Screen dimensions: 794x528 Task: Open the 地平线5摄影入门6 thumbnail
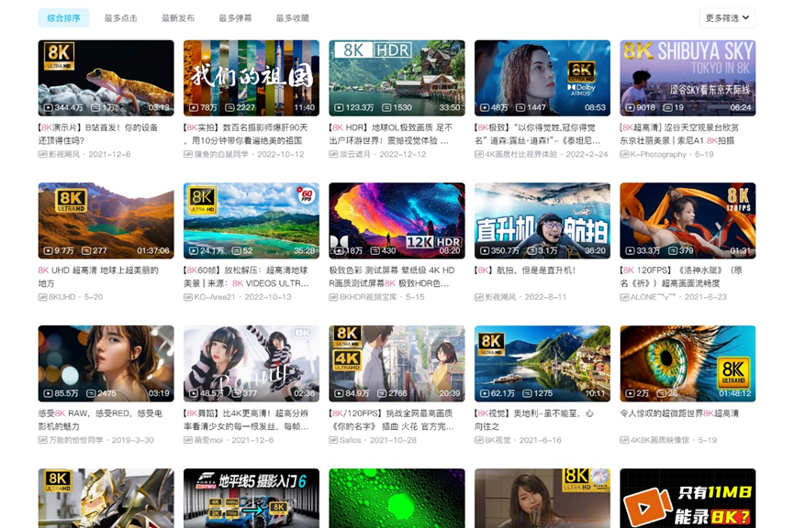tap(252, 498)
